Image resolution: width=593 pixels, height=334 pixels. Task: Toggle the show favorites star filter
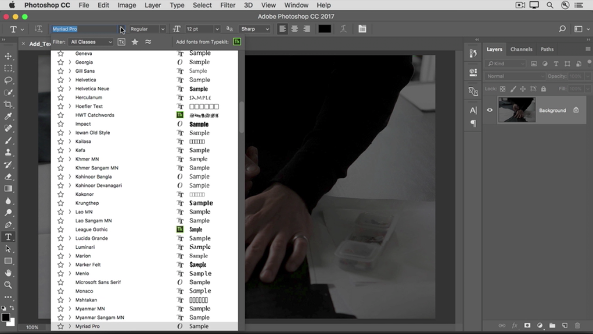coord(135,42)
